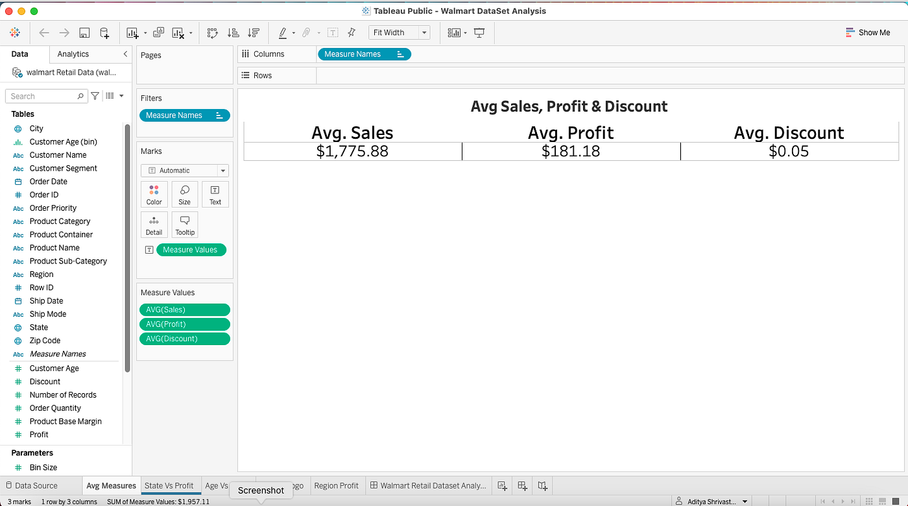Click the Undo back arrow
The height and width of the screenshot is (506, 908).
[x=43, y=32]
